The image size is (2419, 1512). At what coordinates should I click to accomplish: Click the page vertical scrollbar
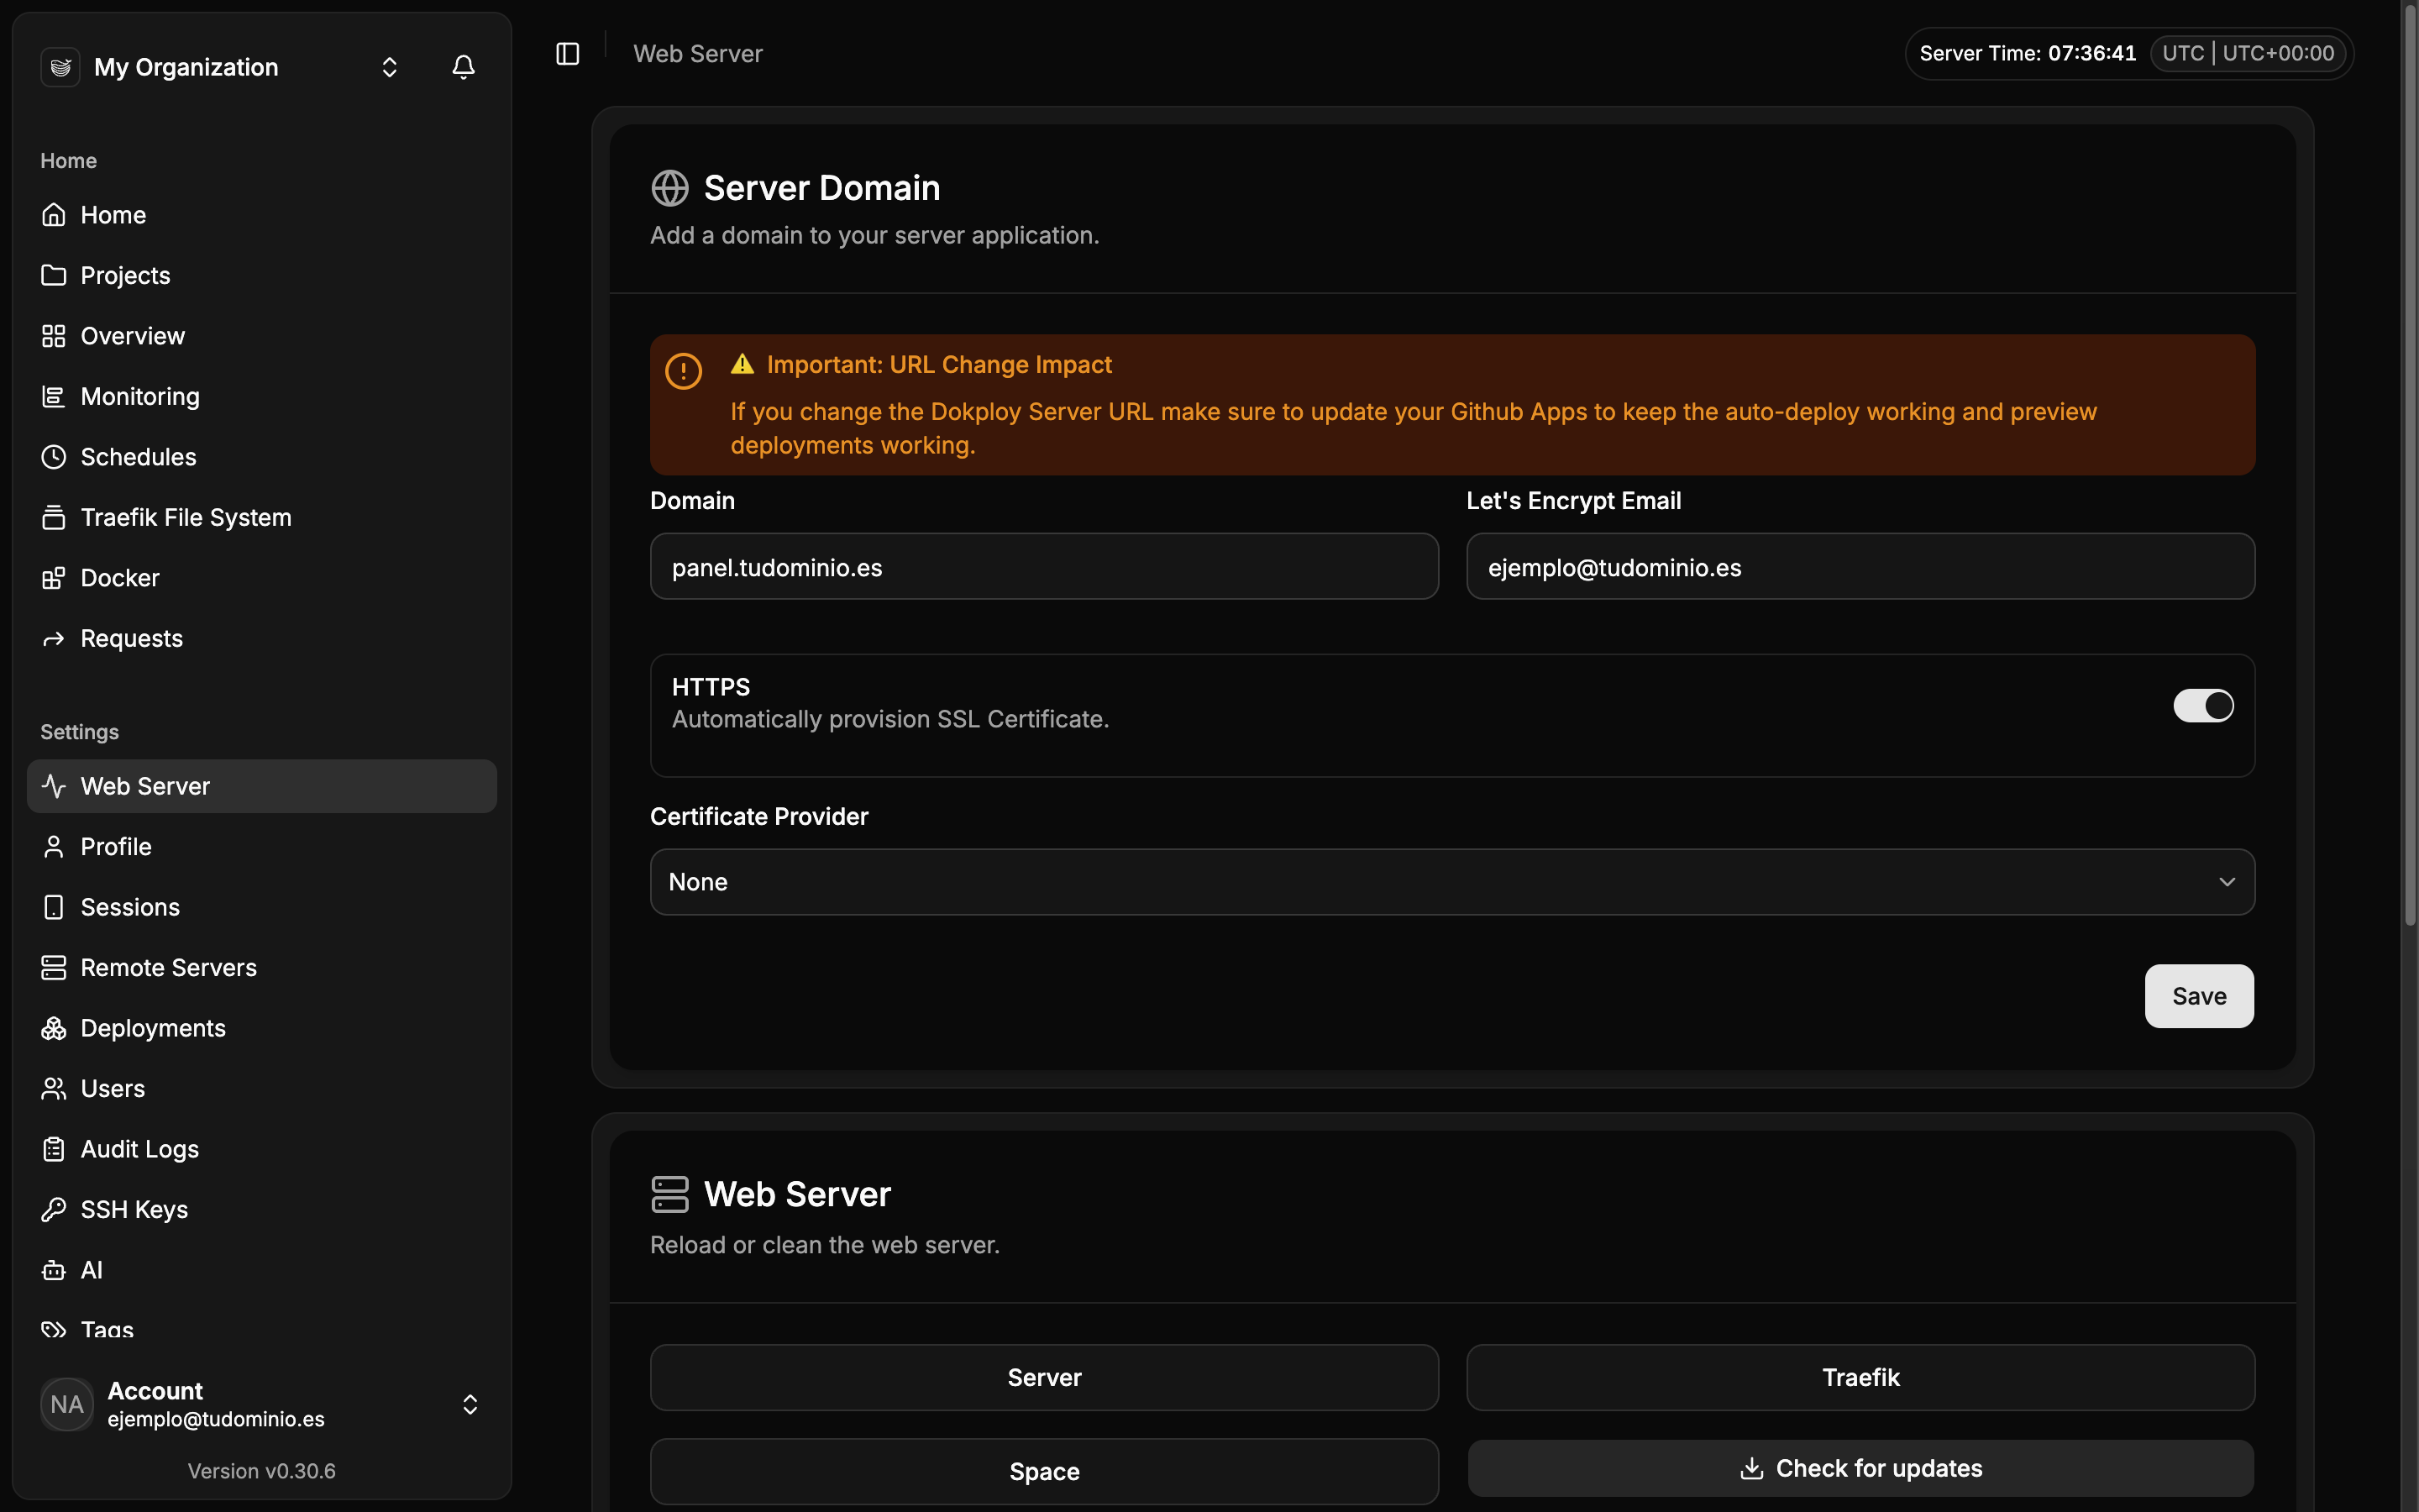[2410, 465]
